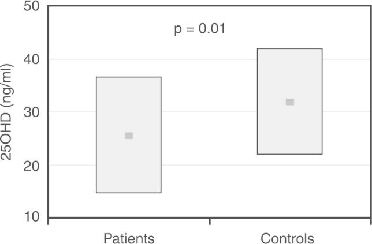Image resolution: width=372 pixels, height=244 pixels.
Task: Click the top edge of Patients box
Action: 128,77
